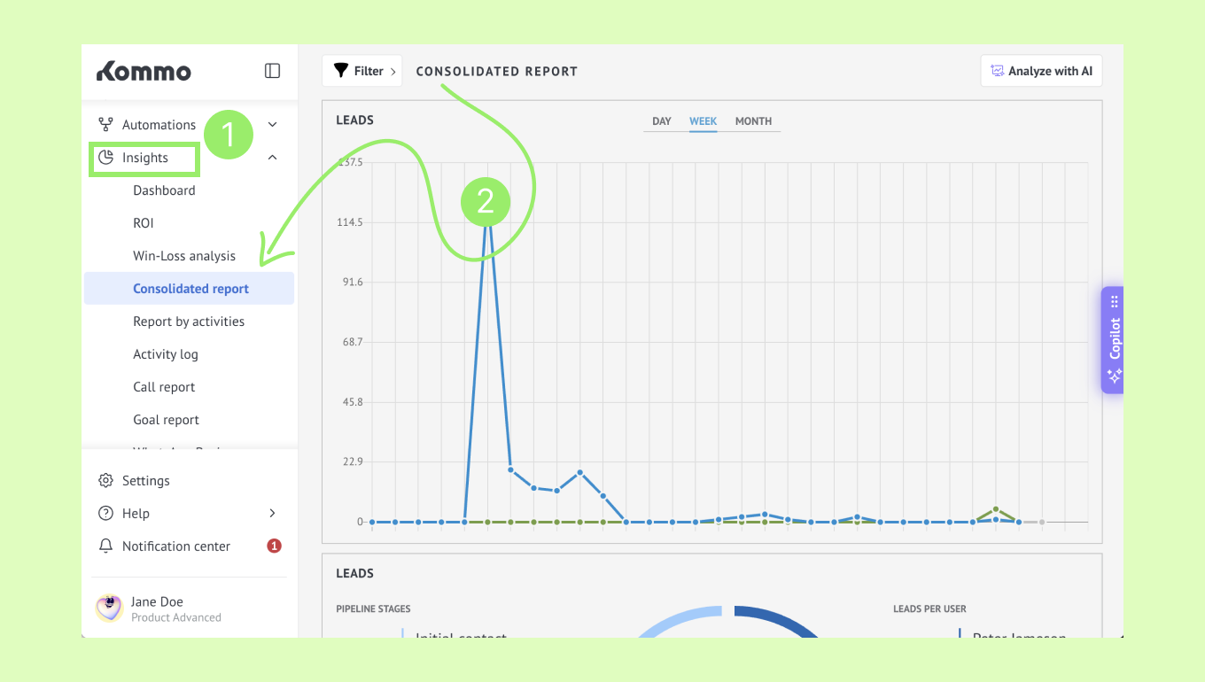Select Consolidated report in the sidebar
Screen dimensions: 1205x682
pyautogui.click(x=189, y=289)
